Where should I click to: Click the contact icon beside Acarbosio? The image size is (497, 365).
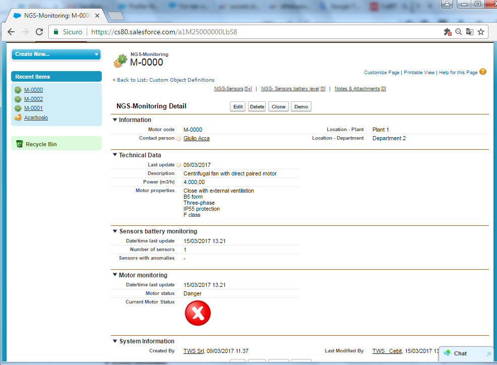tap(18, 117)
